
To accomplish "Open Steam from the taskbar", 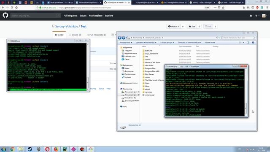I will click(x=30, y=149).
